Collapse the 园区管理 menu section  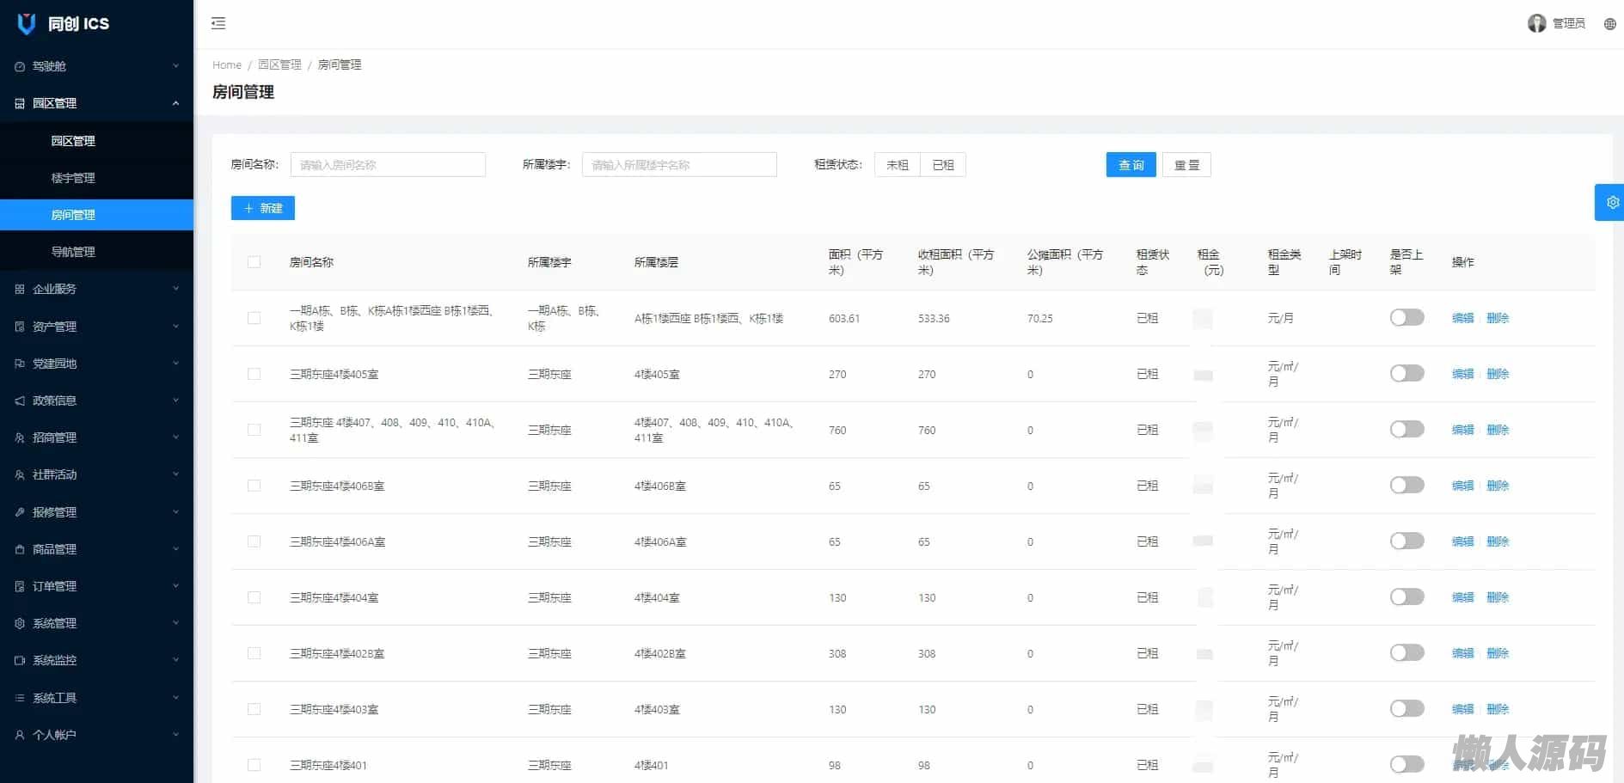click(96, 103)
